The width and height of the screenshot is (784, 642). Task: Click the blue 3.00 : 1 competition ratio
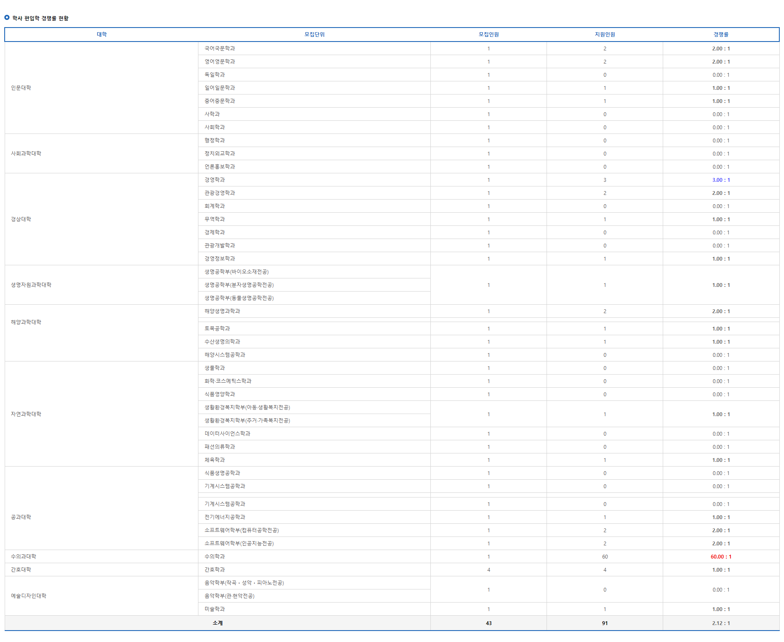click(x=721, y=180)
